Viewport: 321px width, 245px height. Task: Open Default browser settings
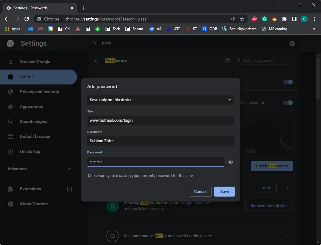pyautogui.click(x=39, y=136)
